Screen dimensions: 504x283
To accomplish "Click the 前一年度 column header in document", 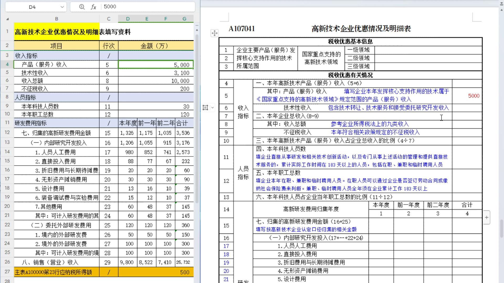I will coord(408,205).
